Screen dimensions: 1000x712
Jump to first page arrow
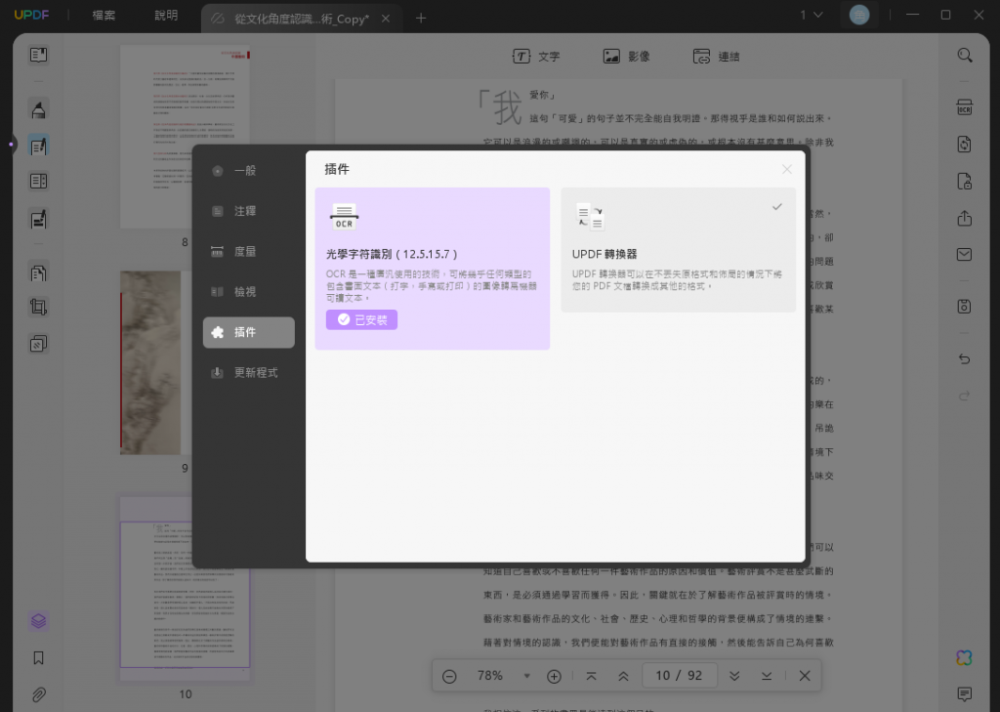click(x=591, y=676)
